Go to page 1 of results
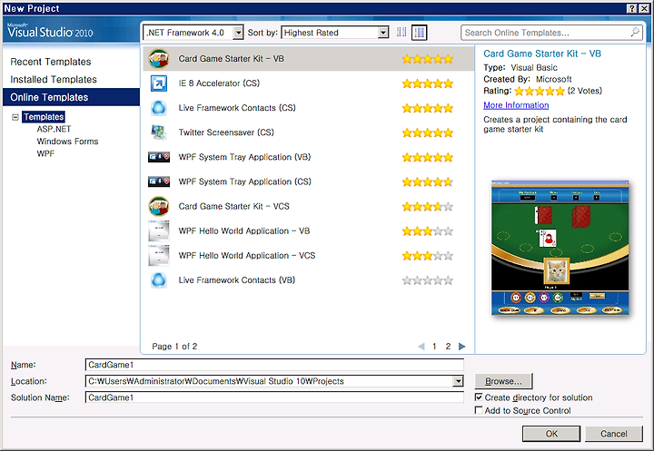 point(434,347)
